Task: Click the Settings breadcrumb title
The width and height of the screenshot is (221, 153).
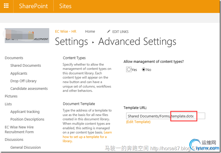Action: [71, 42]
